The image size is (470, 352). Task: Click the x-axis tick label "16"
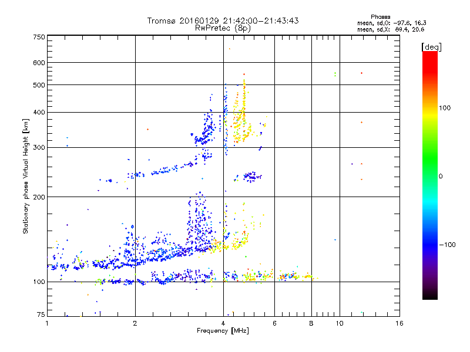tap(399, 323)
